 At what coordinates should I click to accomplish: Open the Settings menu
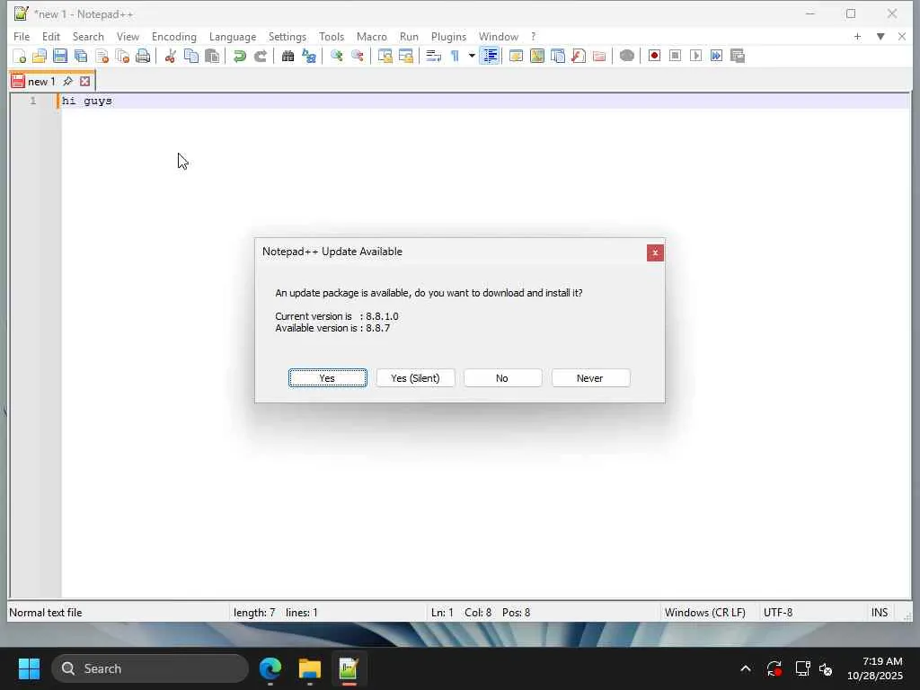coord(287,36)
